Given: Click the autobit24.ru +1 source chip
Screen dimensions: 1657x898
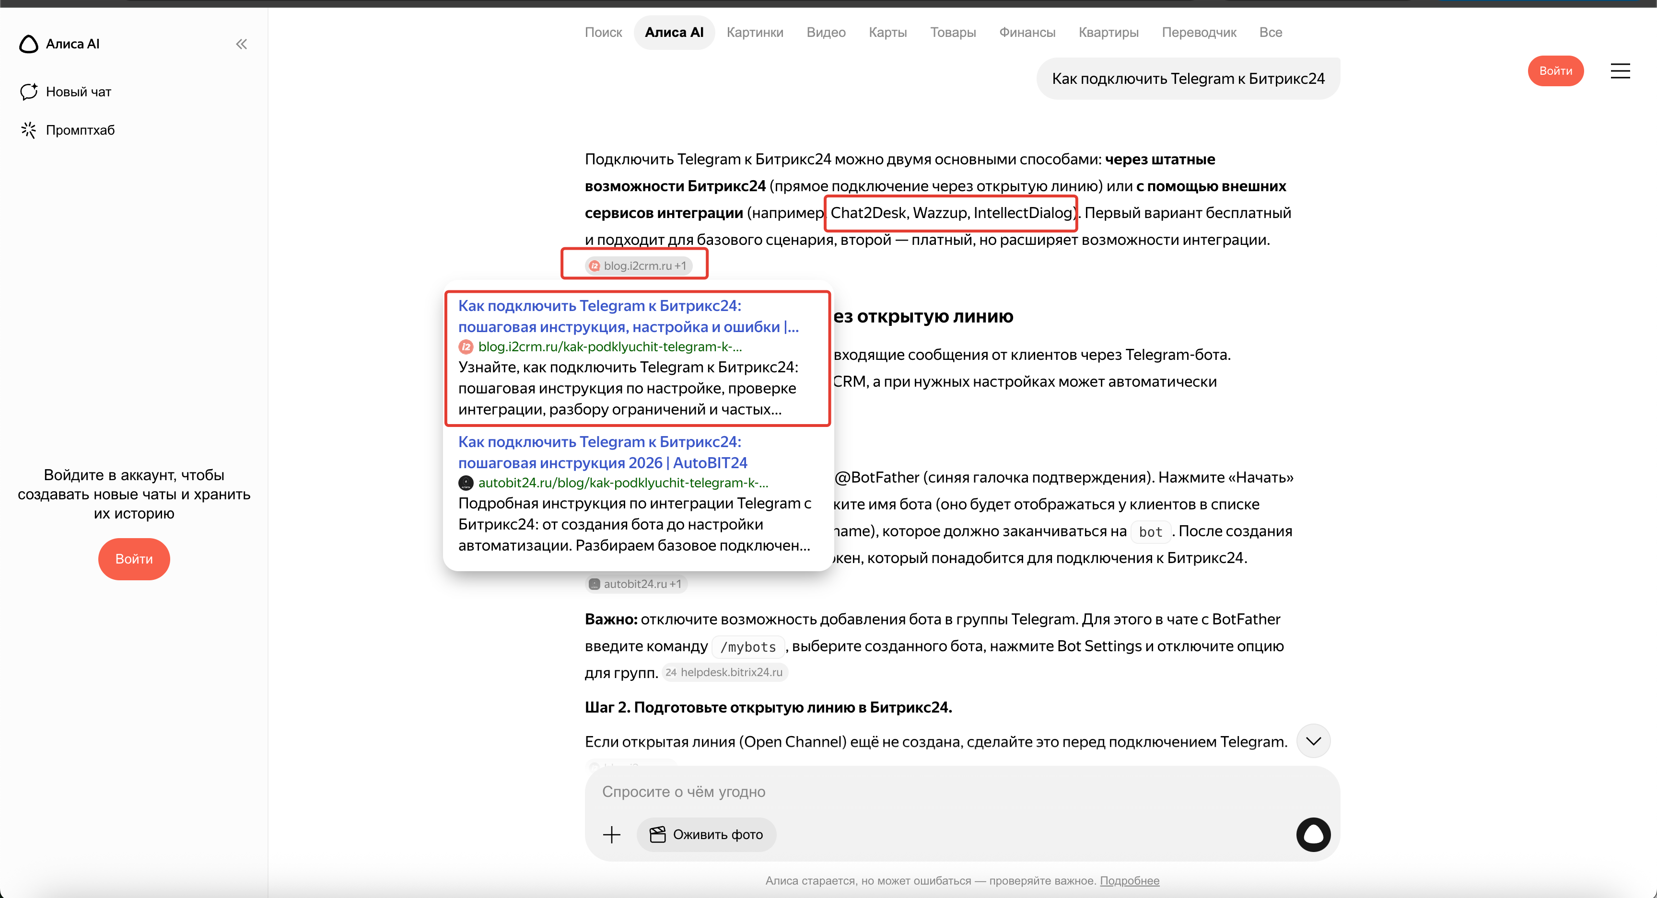Looking at the screenshot, I should tap(636, 584).
